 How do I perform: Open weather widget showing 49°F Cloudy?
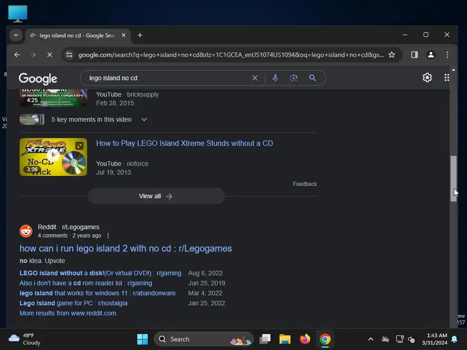25,339
